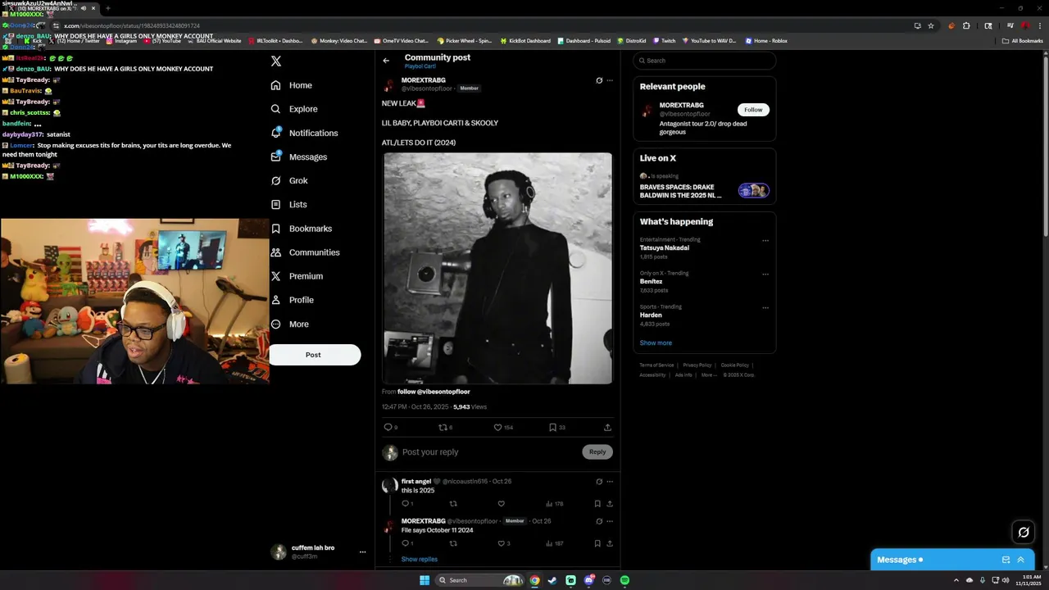The image size is (1049, 590).
Task: Open the DistroKid bookmark
Action: pos(632,40)
